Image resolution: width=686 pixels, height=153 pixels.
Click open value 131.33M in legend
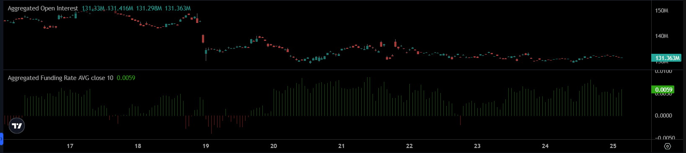pos(93,8)
